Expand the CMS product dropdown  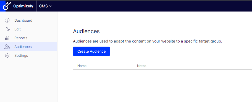pyautogui.click(x=46, y=6)
